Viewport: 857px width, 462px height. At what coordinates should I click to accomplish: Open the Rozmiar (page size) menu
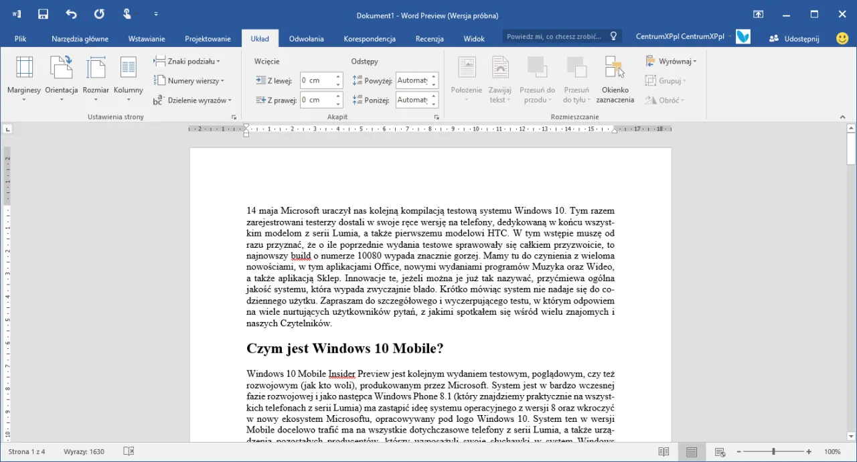pos(96,78)
